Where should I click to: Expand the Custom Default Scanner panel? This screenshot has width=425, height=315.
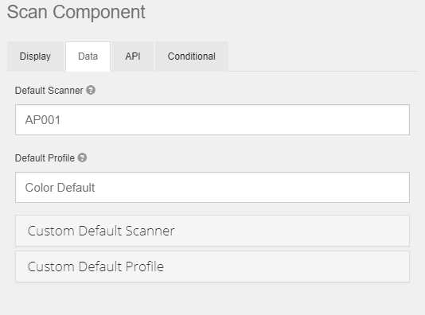pos(212,231)
